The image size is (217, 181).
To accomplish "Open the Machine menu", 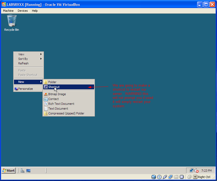I will click(8, 11).
